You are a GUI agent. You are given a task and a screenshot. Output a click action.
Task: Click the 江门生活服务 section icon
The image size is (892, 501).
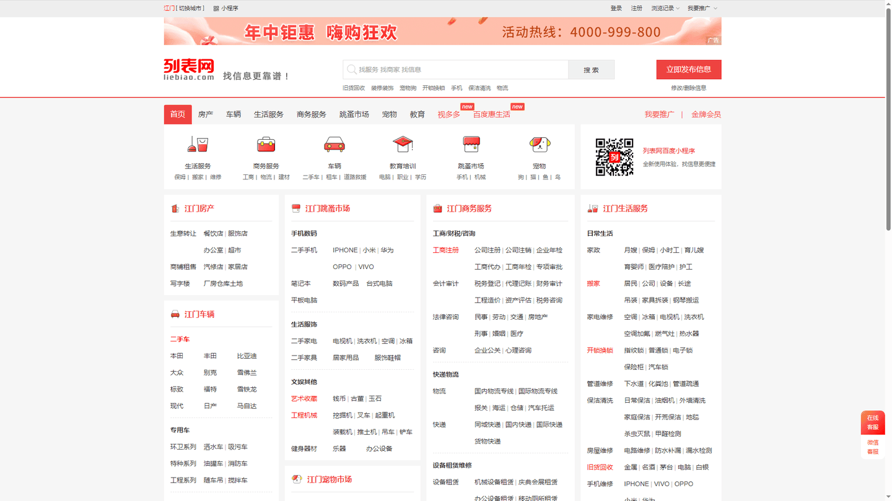(x=593, y=208)
